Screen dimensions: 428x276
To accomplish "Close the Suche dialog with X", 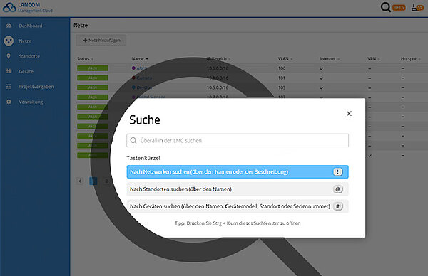I will coord(349,114).
